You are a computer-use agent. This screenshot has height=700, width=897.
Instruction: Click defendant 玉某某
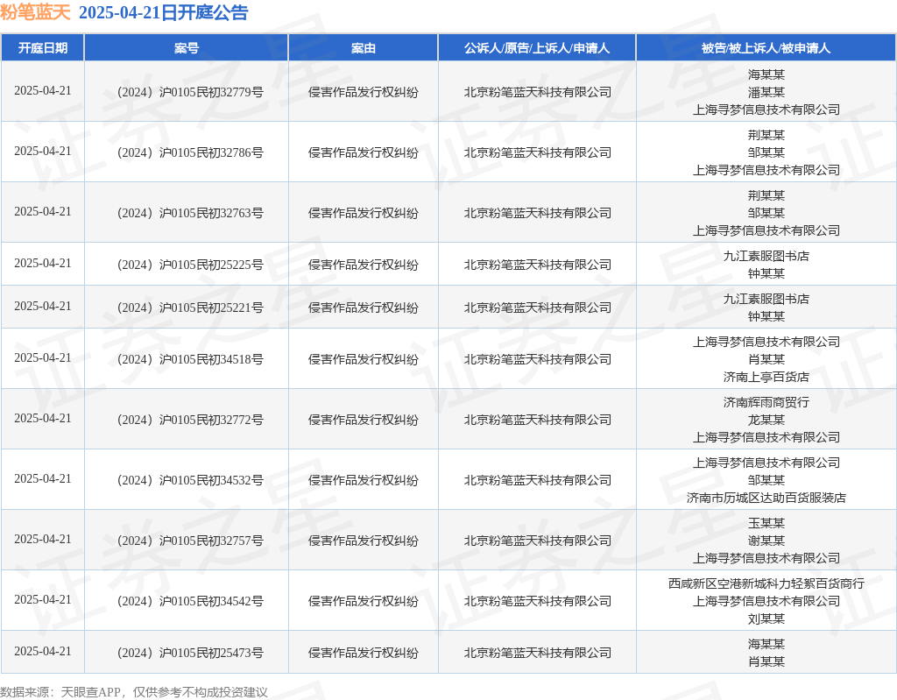click(766, 523)
